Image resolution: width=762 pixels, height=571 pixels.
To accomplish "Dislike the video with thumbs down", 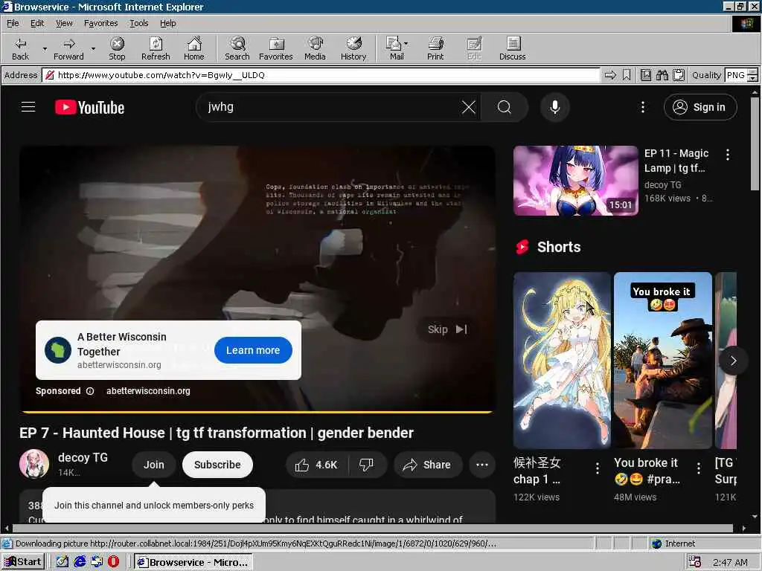I will (366, 465).
